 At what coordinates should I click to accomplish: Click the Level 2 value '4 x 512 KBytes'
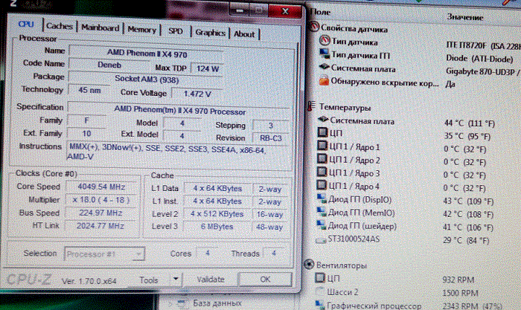[217, 214]
